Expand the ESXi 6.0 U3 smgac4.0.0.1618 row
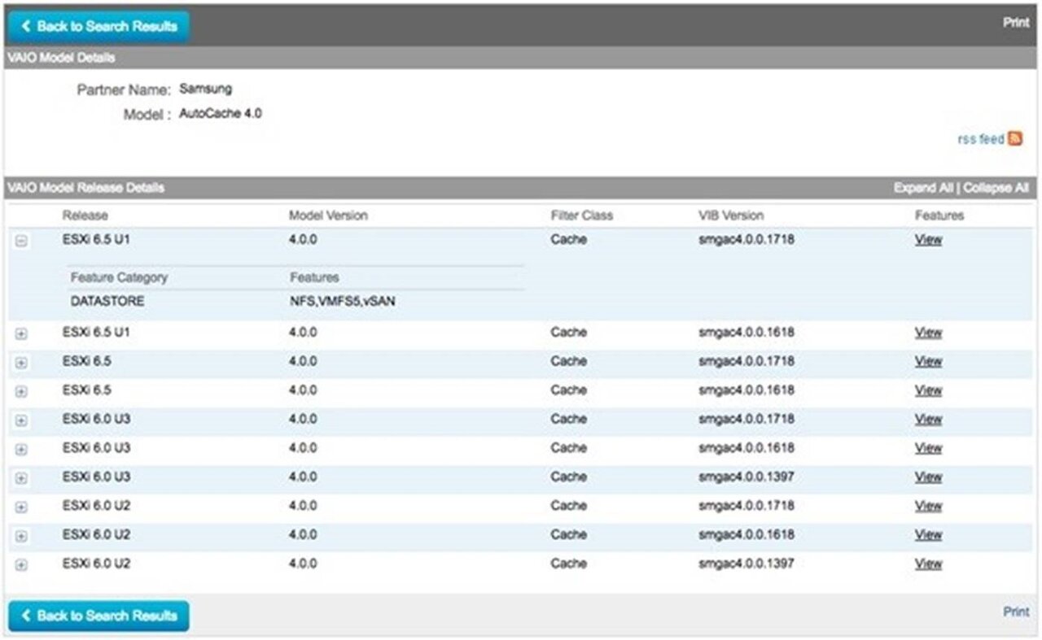 pos(21,449)
